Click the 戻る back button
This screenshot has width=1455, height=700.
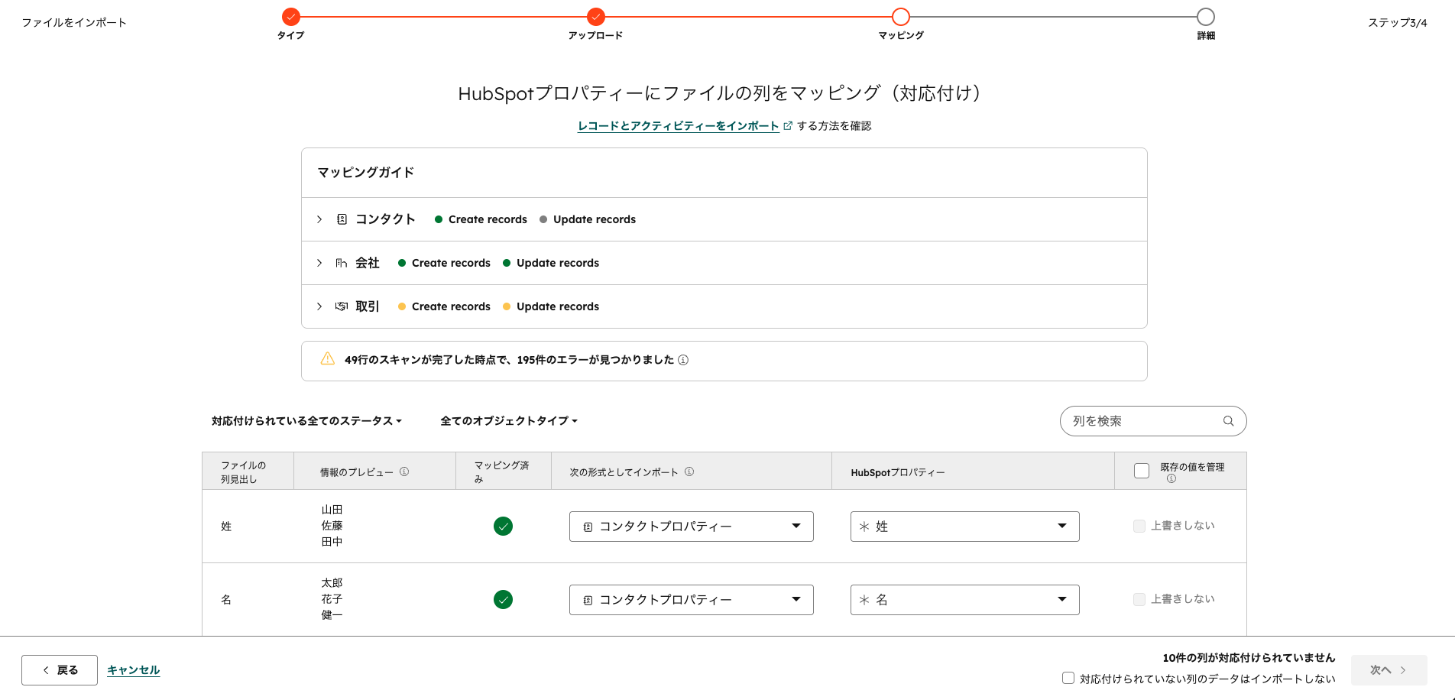click(x=60, y=670)
